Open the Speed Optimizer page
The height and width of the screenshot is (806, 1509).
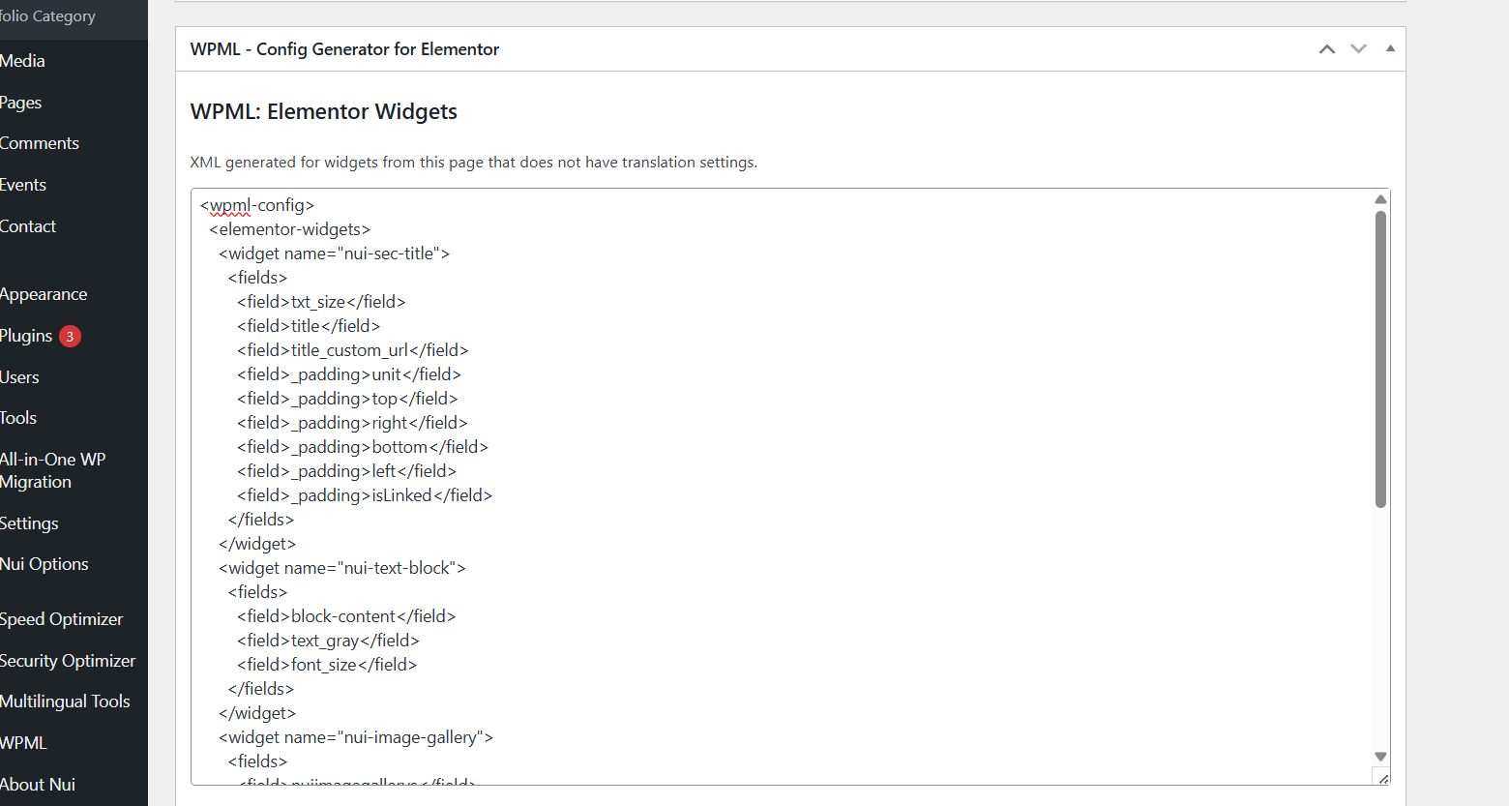pos(62,619)
